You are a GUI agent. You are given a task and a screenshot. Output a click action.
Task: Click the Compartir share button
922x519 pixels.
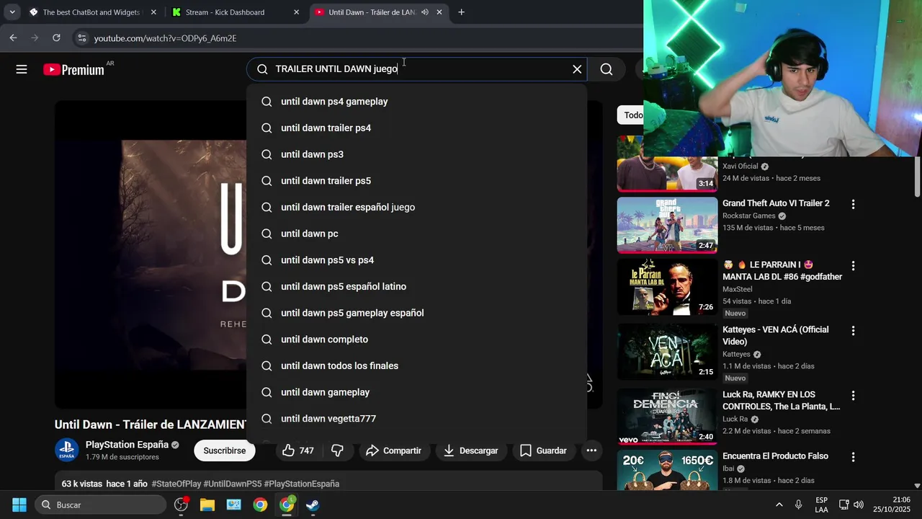coord(393,451)
